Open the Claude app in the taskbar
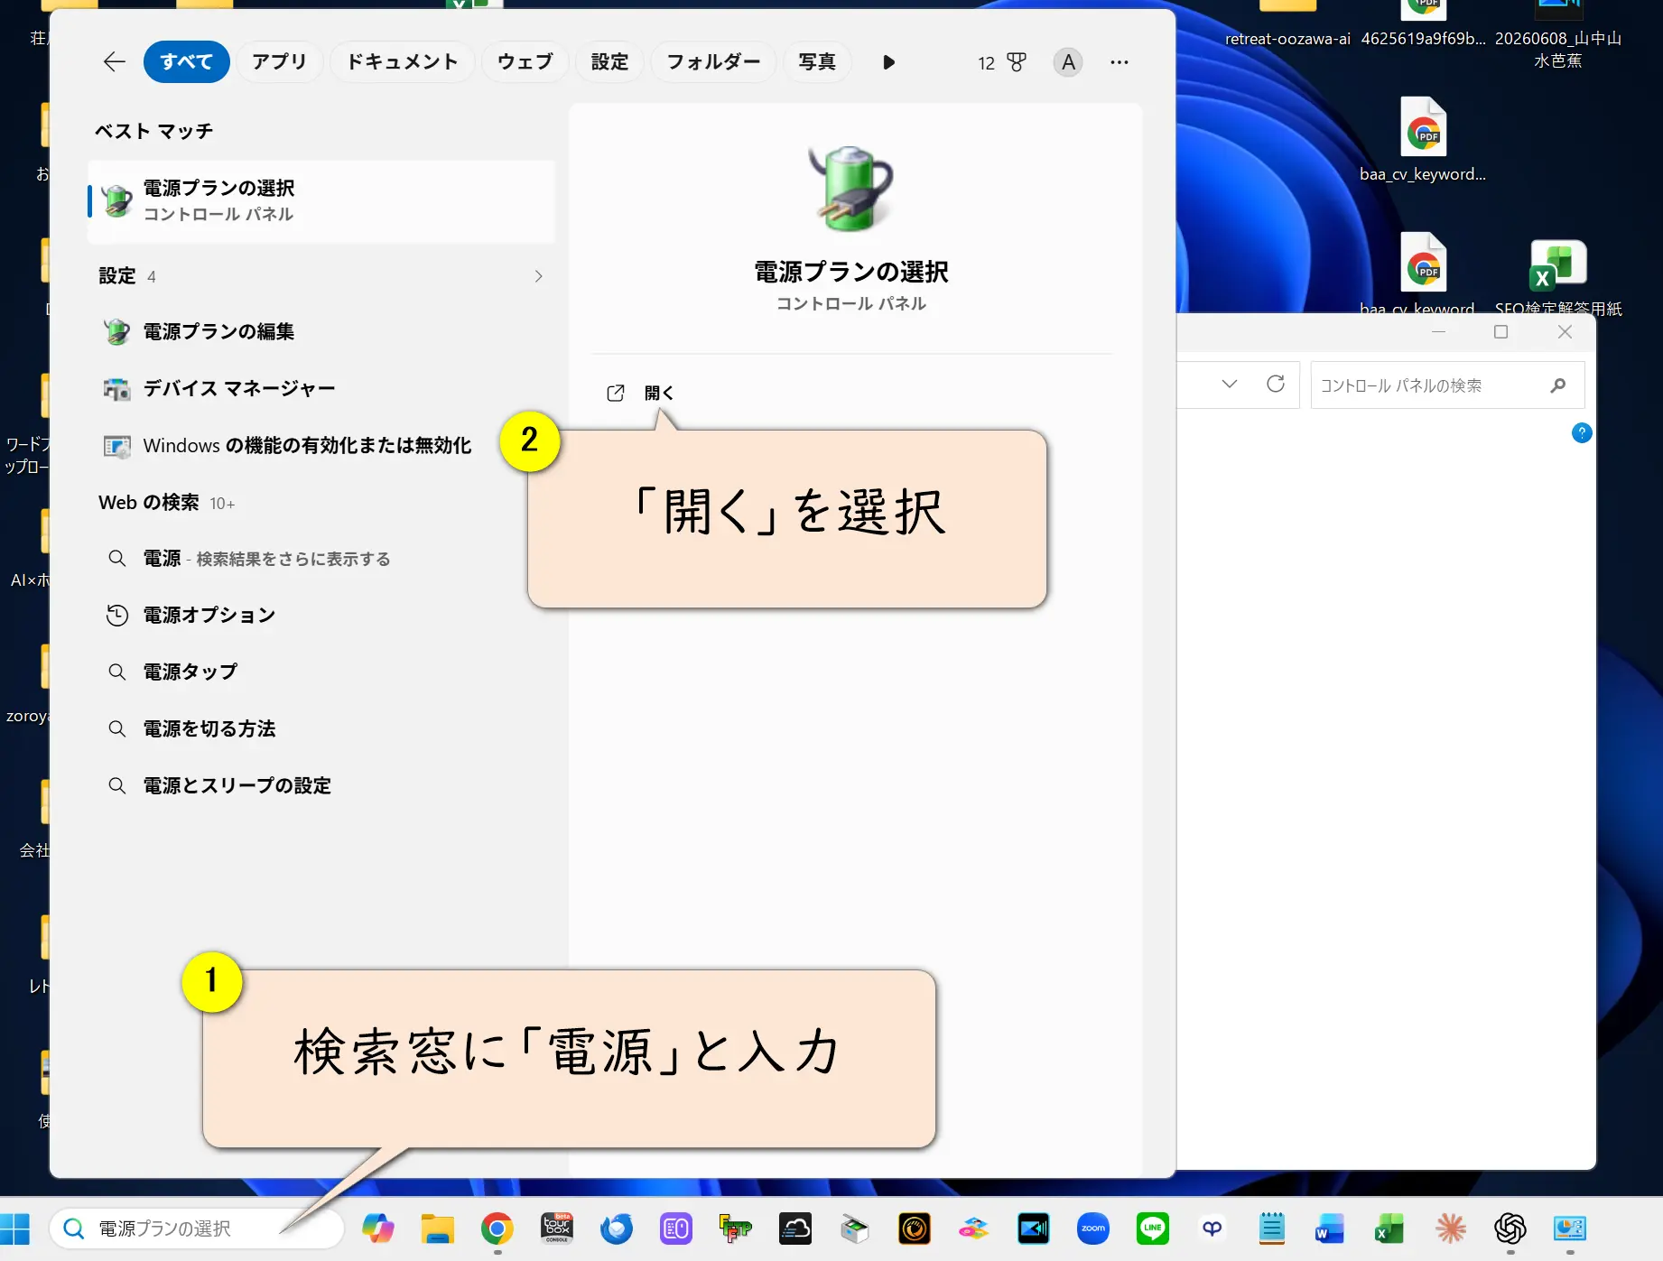 pos(1450,1229)
